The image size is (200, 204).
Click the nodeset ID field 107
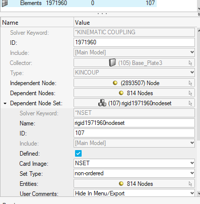click(x=134, y=133)
